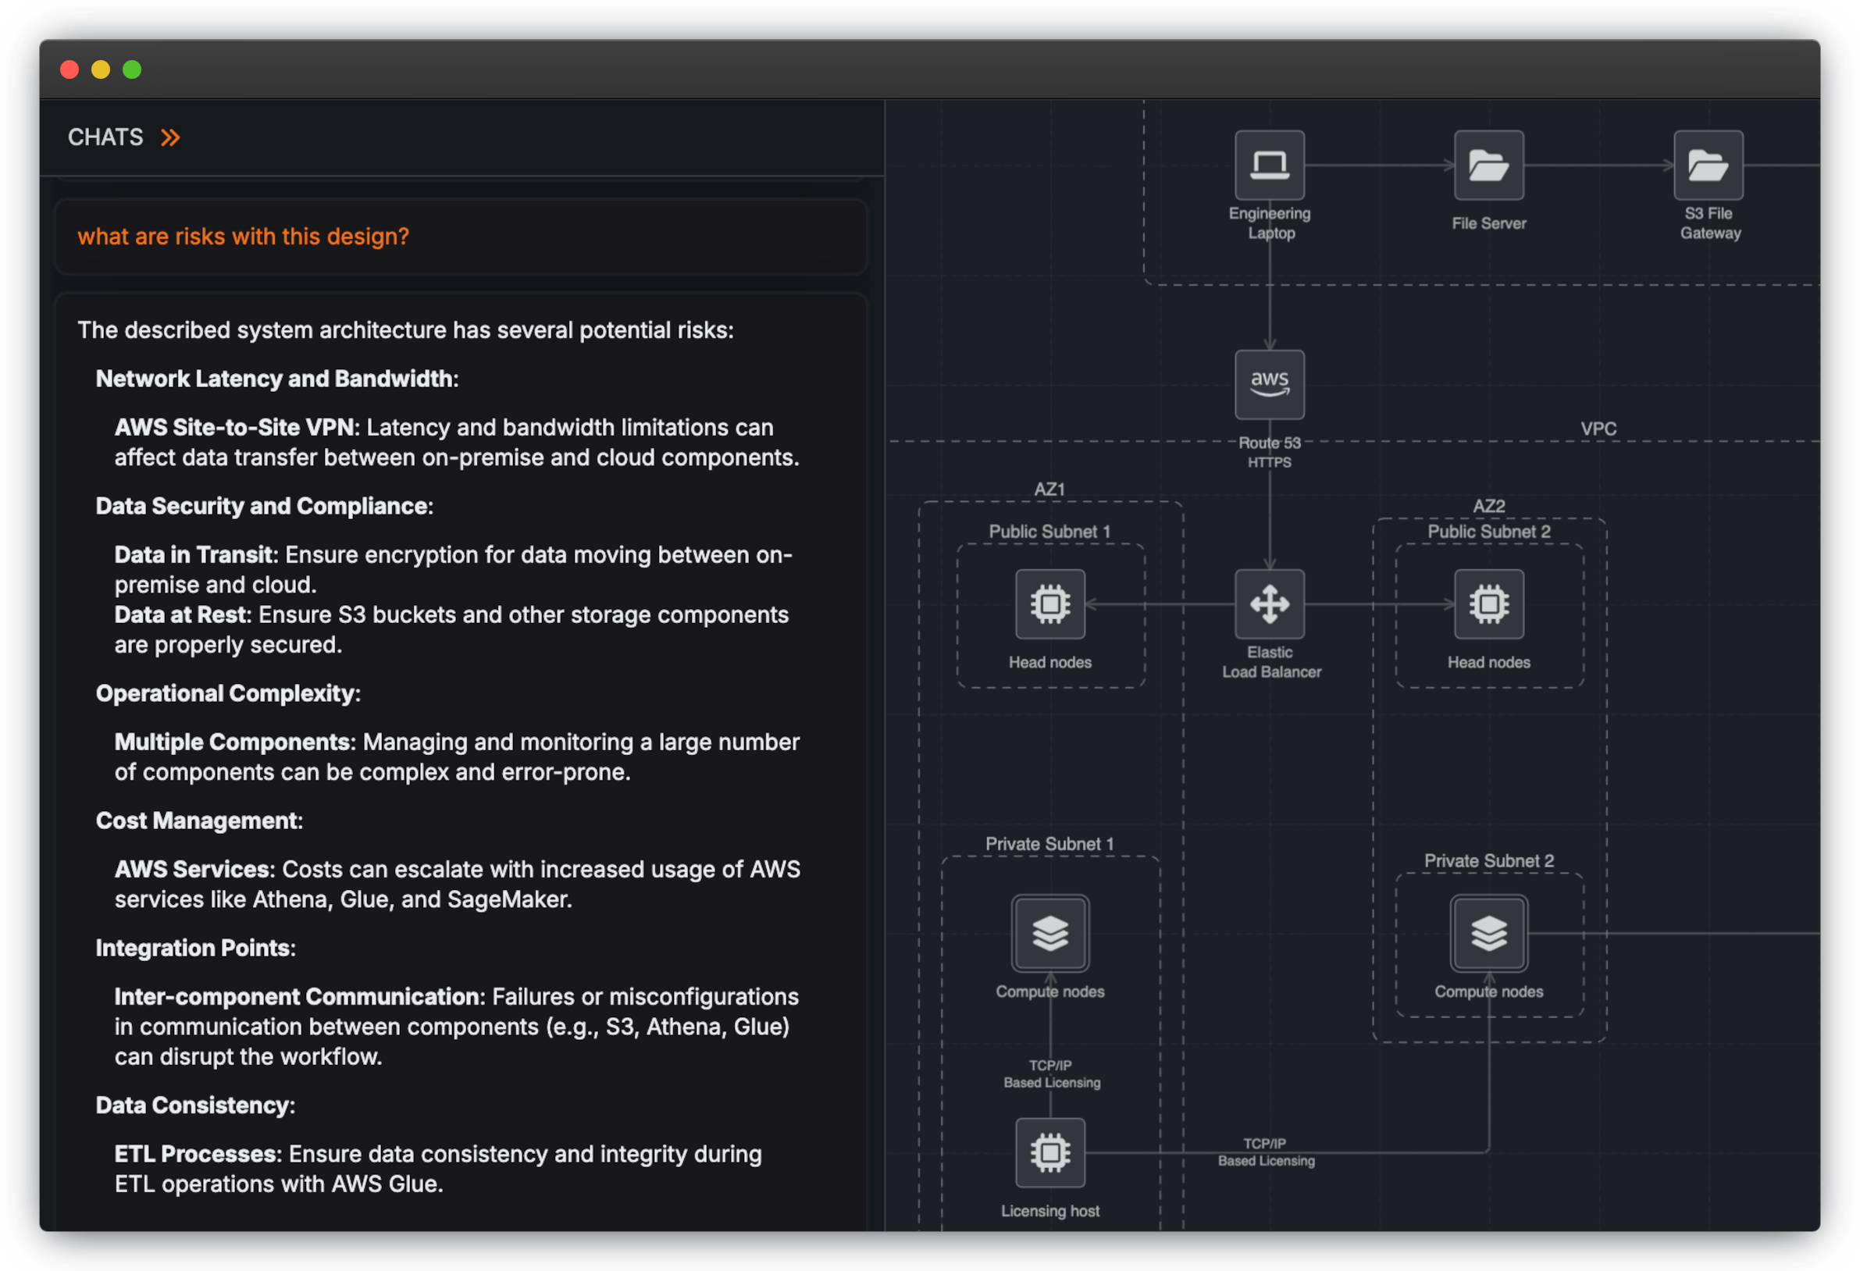1860x1271 pixels.
Task: Click the CHATS header label
Action: pyautogui.click(x=105, y=137)
